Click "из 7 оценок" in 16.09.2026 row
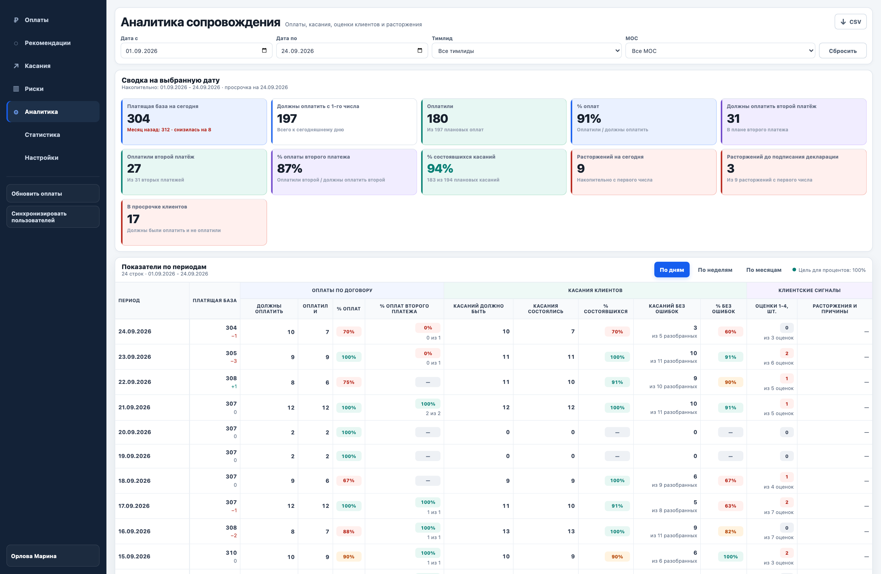881x574 pixels. [x=779, y=537]
